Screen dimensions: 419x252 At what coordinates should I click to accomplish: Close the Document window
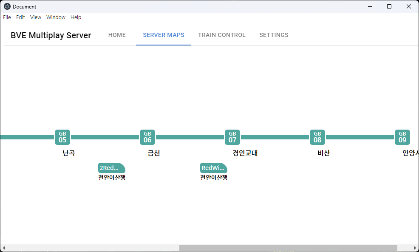[409, 6]
